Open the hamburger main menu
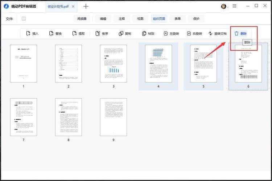 [234, 6]
